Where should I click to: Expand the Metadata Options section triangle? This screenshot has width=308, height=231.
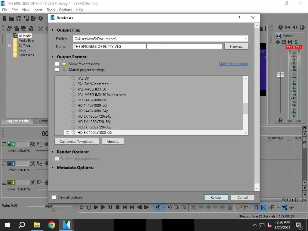(53, 168)
